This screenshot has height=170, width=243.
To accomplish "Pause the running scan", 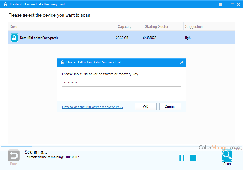I will pos(182,158).
